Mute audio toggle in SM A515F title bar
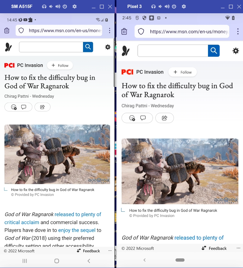This screenshot has height=268, width=243. click(x=51, y=7)
